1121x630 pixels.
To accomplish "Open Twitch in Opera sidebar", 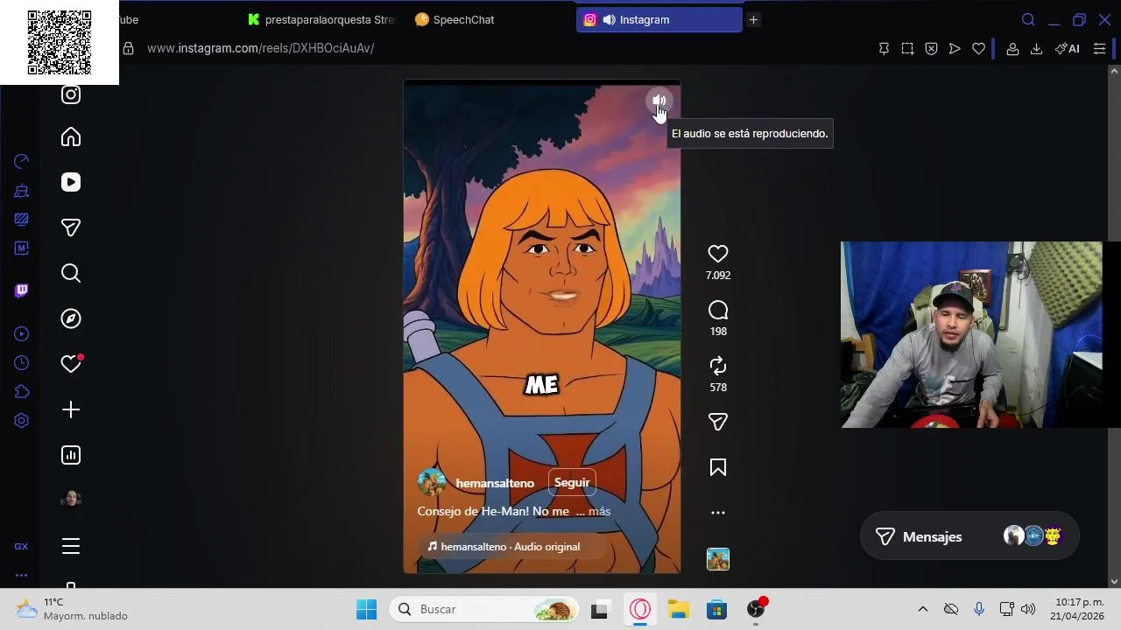I will coord(22,290).
